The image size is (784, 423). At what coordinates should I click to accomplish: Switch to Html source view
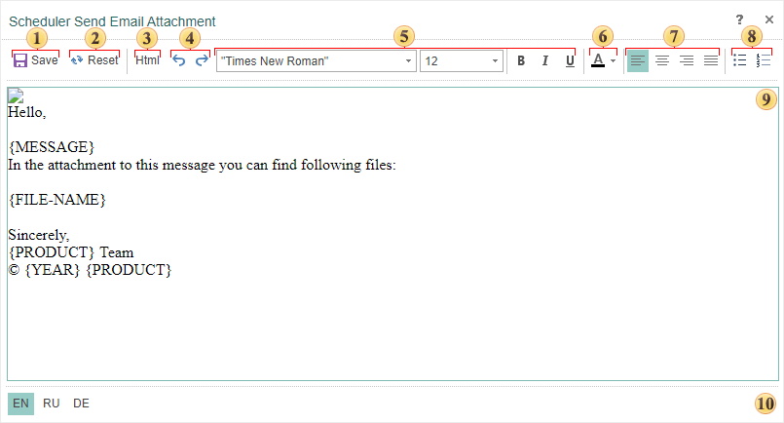147,60
